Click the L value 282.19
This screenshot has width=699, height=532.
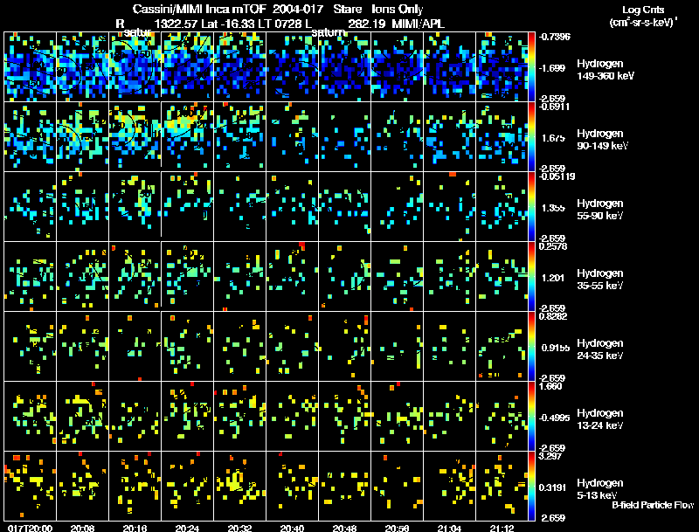click(366, 24)
